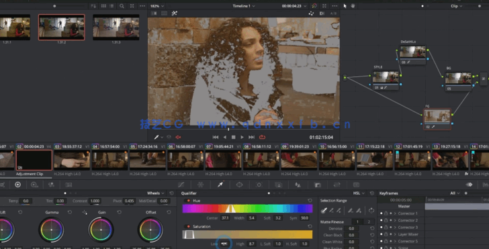Click the gallery sort order icon
This screenshot has height=249, width=489.
click(x=93, y=6)
